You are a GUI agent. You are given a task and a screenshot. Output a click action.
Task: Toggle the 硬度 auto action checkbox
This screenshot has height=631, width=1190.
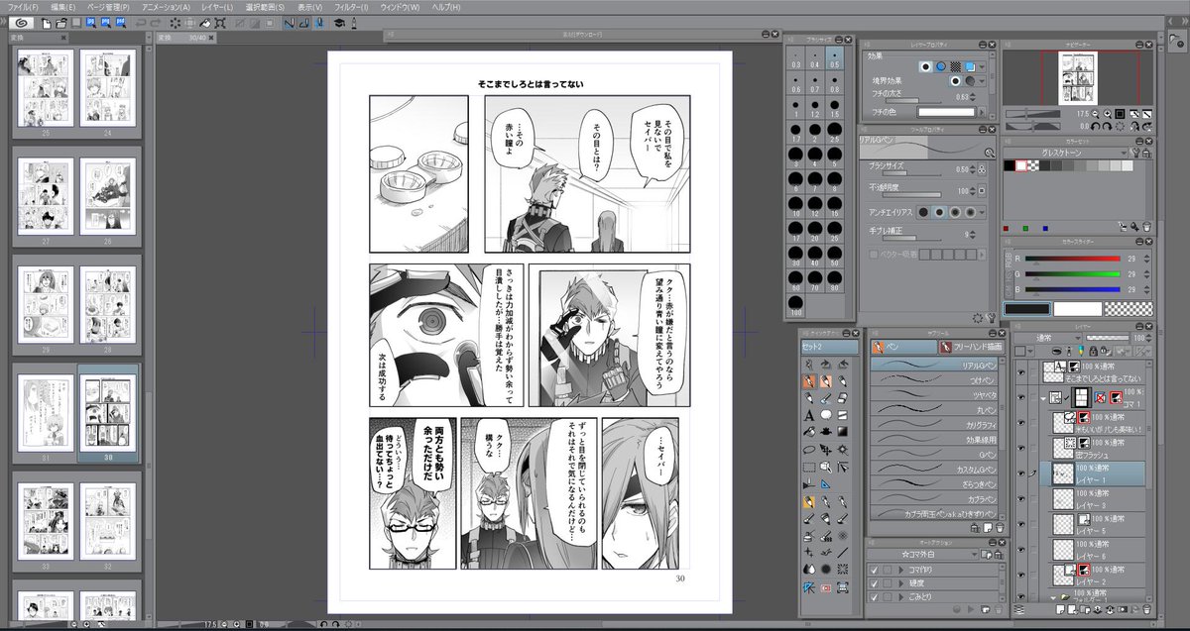874,584
